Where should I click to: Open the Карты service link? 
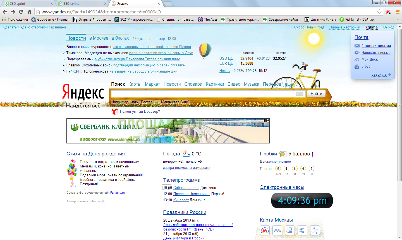[135, 84]
